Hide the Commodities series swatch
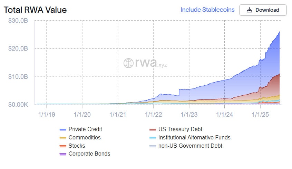The image size is (292, 169). coord(62,138)
